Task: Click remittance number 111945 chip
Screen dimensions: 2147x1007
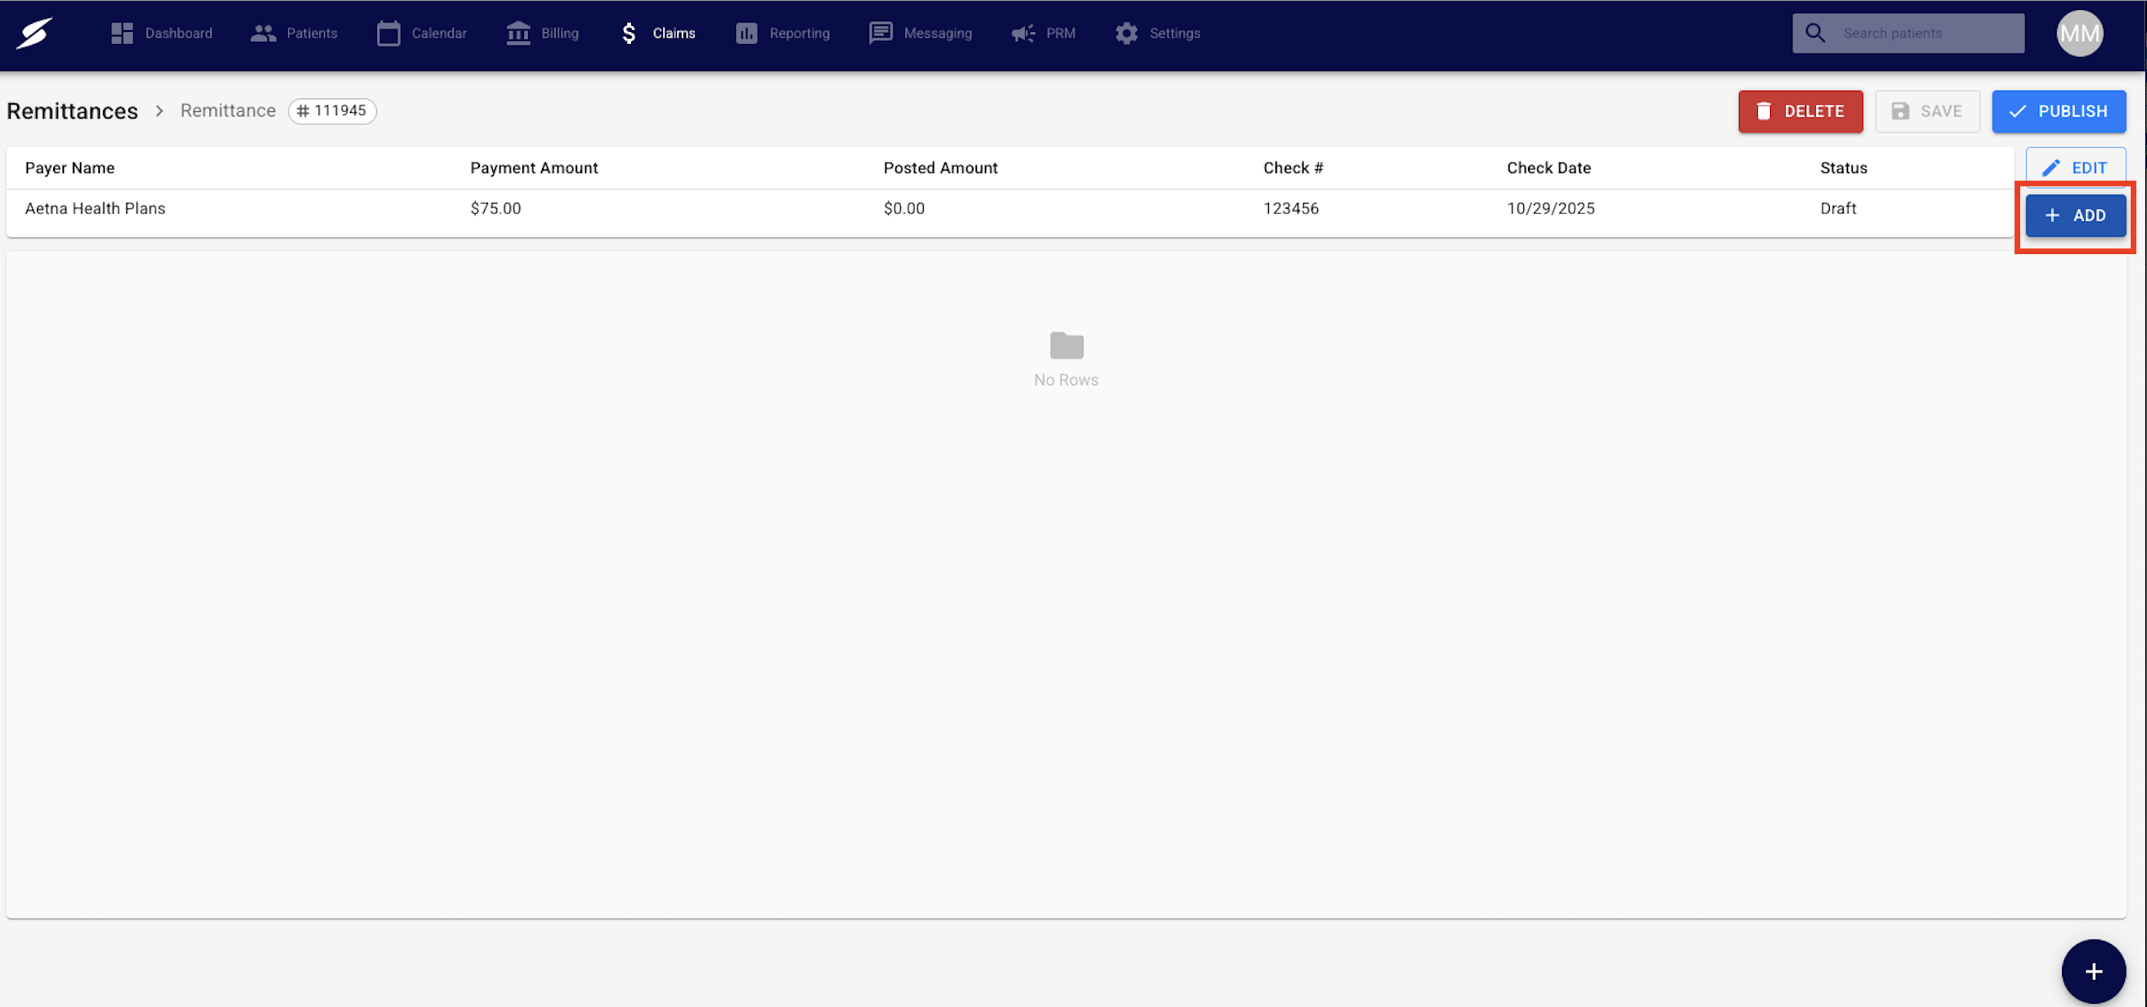Action: (x=333, y=111)
